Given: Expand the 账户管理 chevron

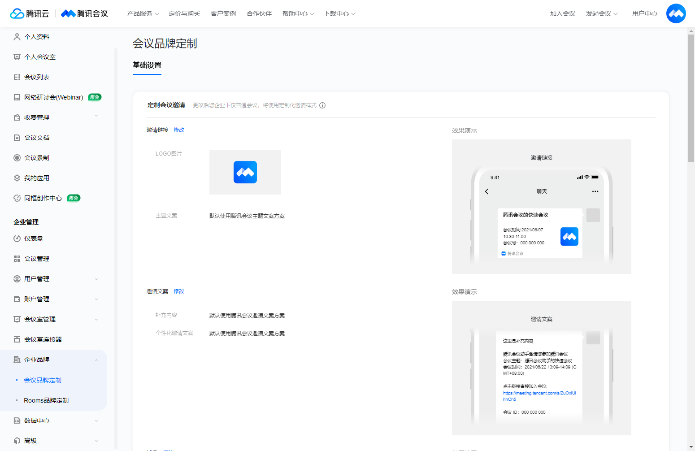Looking at the screenshot, I should (96, 299).
